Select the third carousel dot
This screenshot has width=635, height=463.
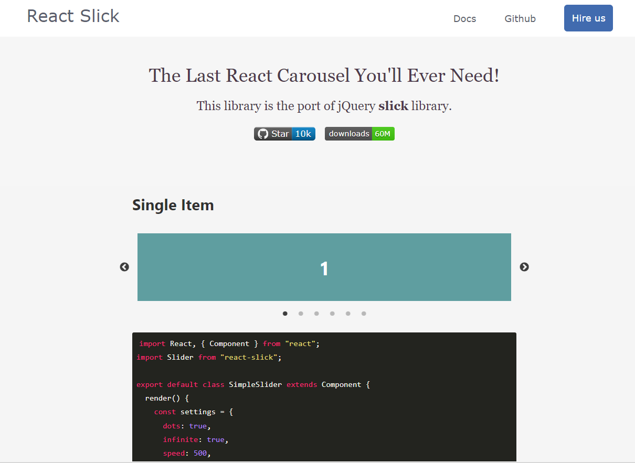click(x=316, y=314)
